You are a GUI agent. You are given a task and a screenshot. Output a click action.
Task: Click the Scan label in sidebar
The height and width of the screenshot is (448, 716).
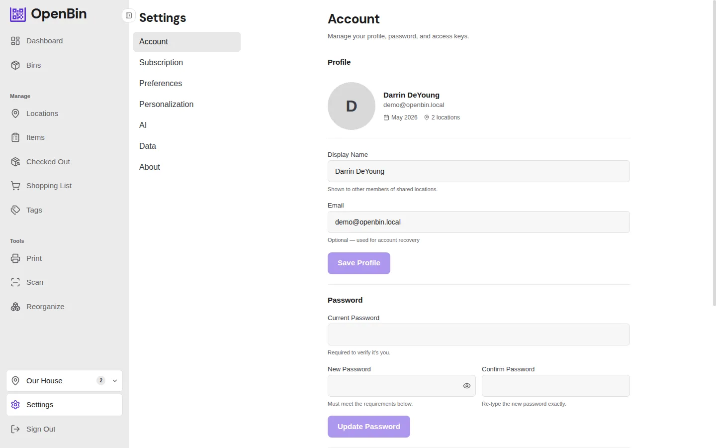[35, 282]
